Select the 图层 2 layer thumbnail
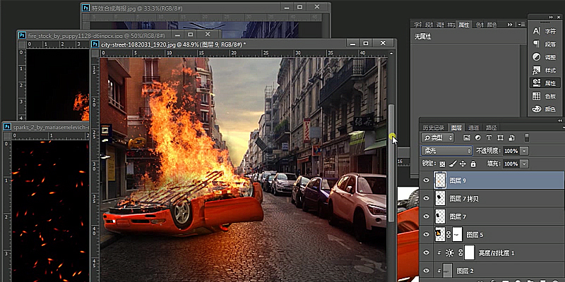 click(448, 271)
